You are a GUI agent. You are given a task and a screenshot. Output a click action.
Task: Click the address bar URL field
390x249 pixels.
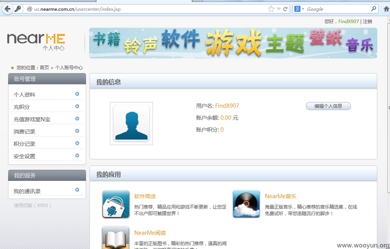149,9
